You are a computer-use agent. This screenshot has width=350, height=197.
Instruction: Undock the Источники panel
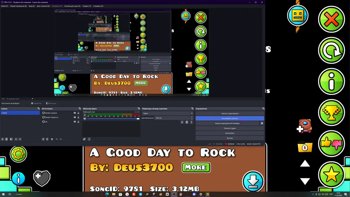[80, 109]
